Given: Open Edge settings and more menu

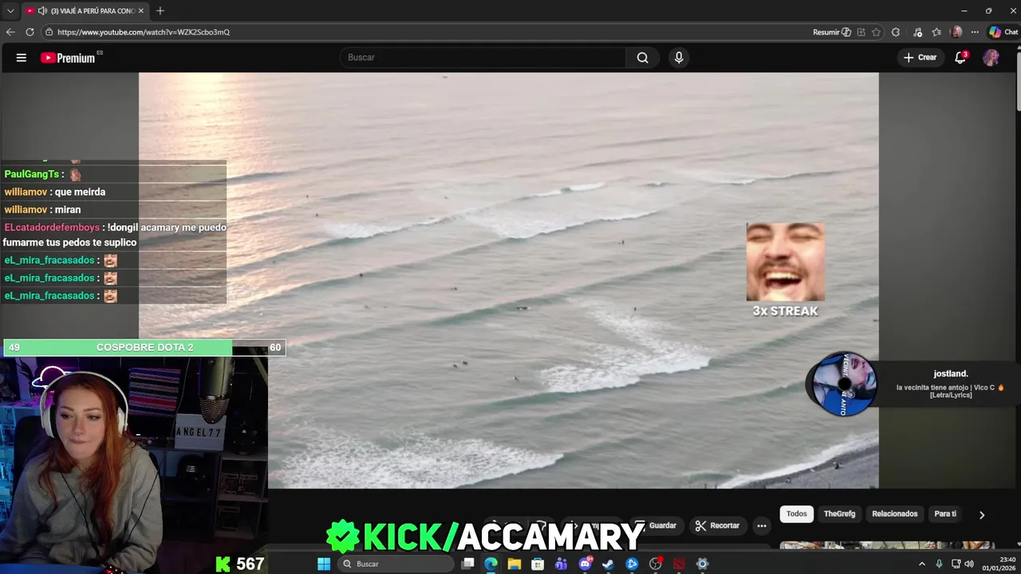Looking at the screenshot, I should coord(975,32).
